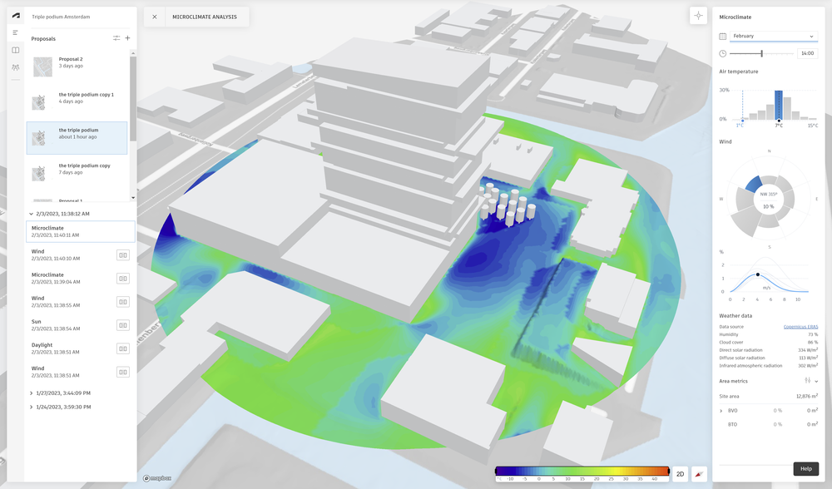Click the Forma logo in the top-left rail
This screenshot has width=832, height=489.
15,17
